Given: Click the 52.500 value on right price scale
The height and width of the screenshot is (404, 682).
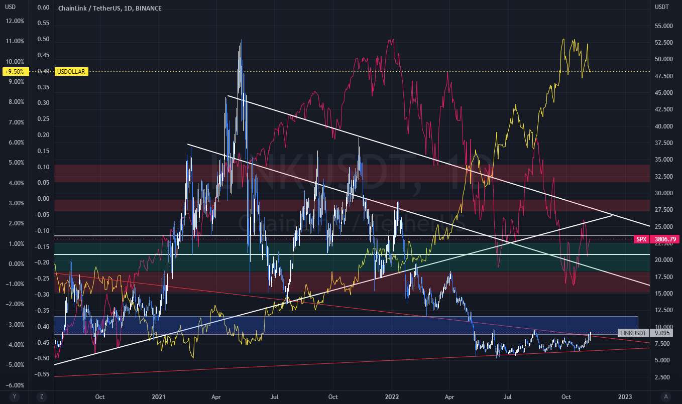Looking at the screenshot, I should 663,43.
